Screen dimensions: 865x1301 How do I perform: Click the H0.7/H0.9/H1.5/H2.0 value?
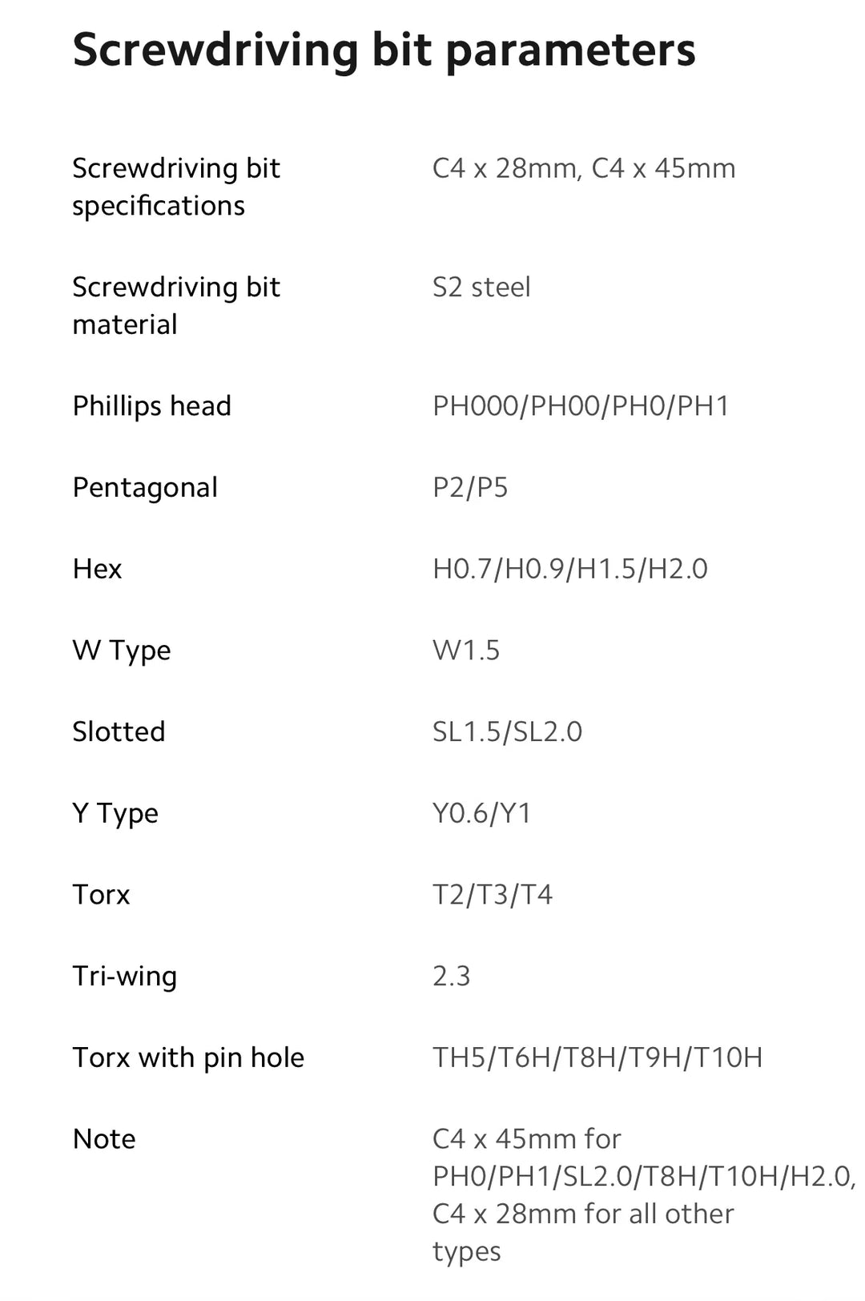(569, 569)
